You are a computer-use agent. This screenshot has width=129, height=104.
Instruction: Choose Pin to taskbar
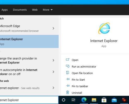pyautogui.click(x=80, y=86)
